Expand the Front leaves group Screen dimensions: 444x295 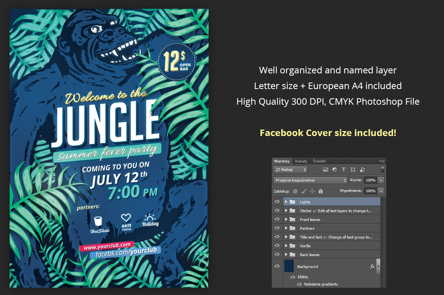(x=286, y=219)
